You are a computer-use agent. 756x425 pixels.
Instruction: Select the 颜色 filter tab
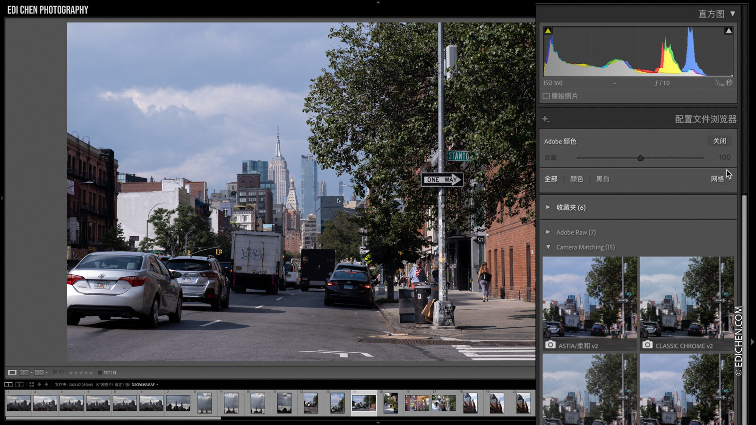[x=576, y=179]
